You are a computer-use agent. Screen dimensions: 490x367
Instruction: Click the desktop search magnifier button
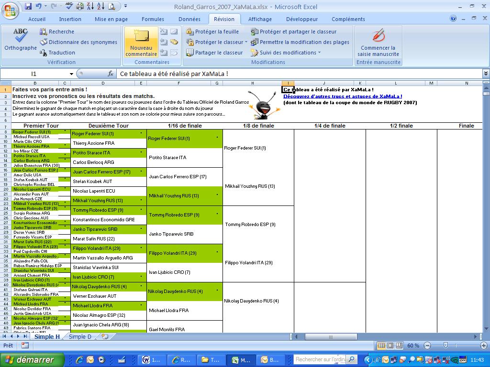pyautogui.click(x=351, y=359)
